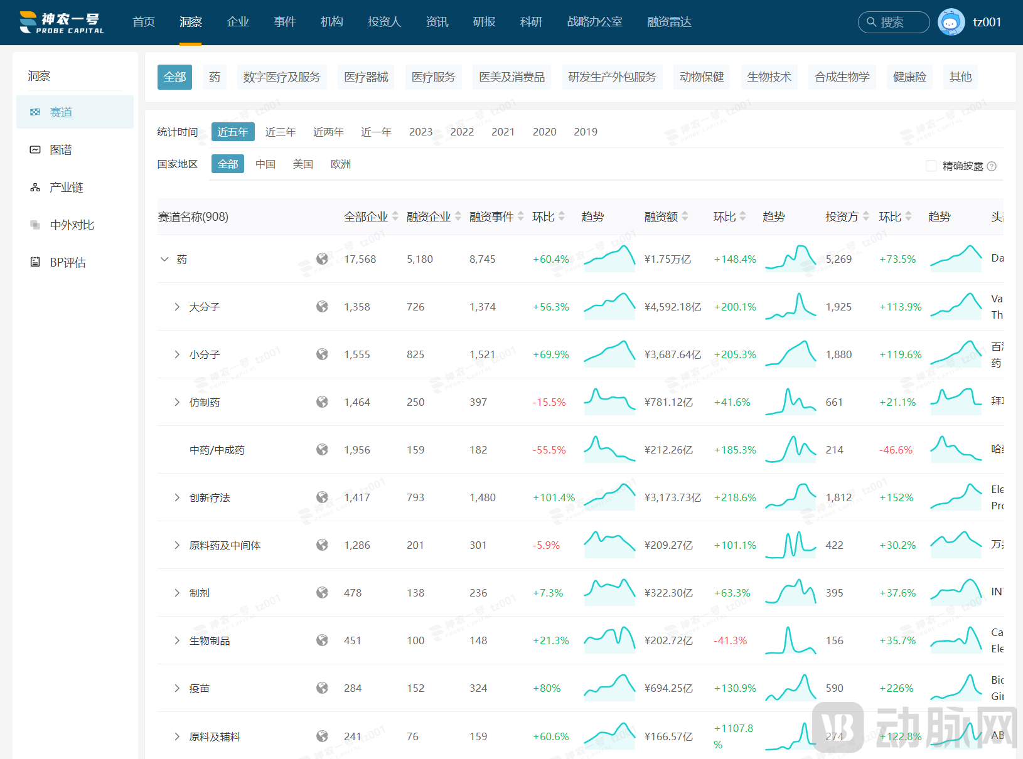
Task: Click the 医疗器械 filter button
Action: tap(366, 77)
